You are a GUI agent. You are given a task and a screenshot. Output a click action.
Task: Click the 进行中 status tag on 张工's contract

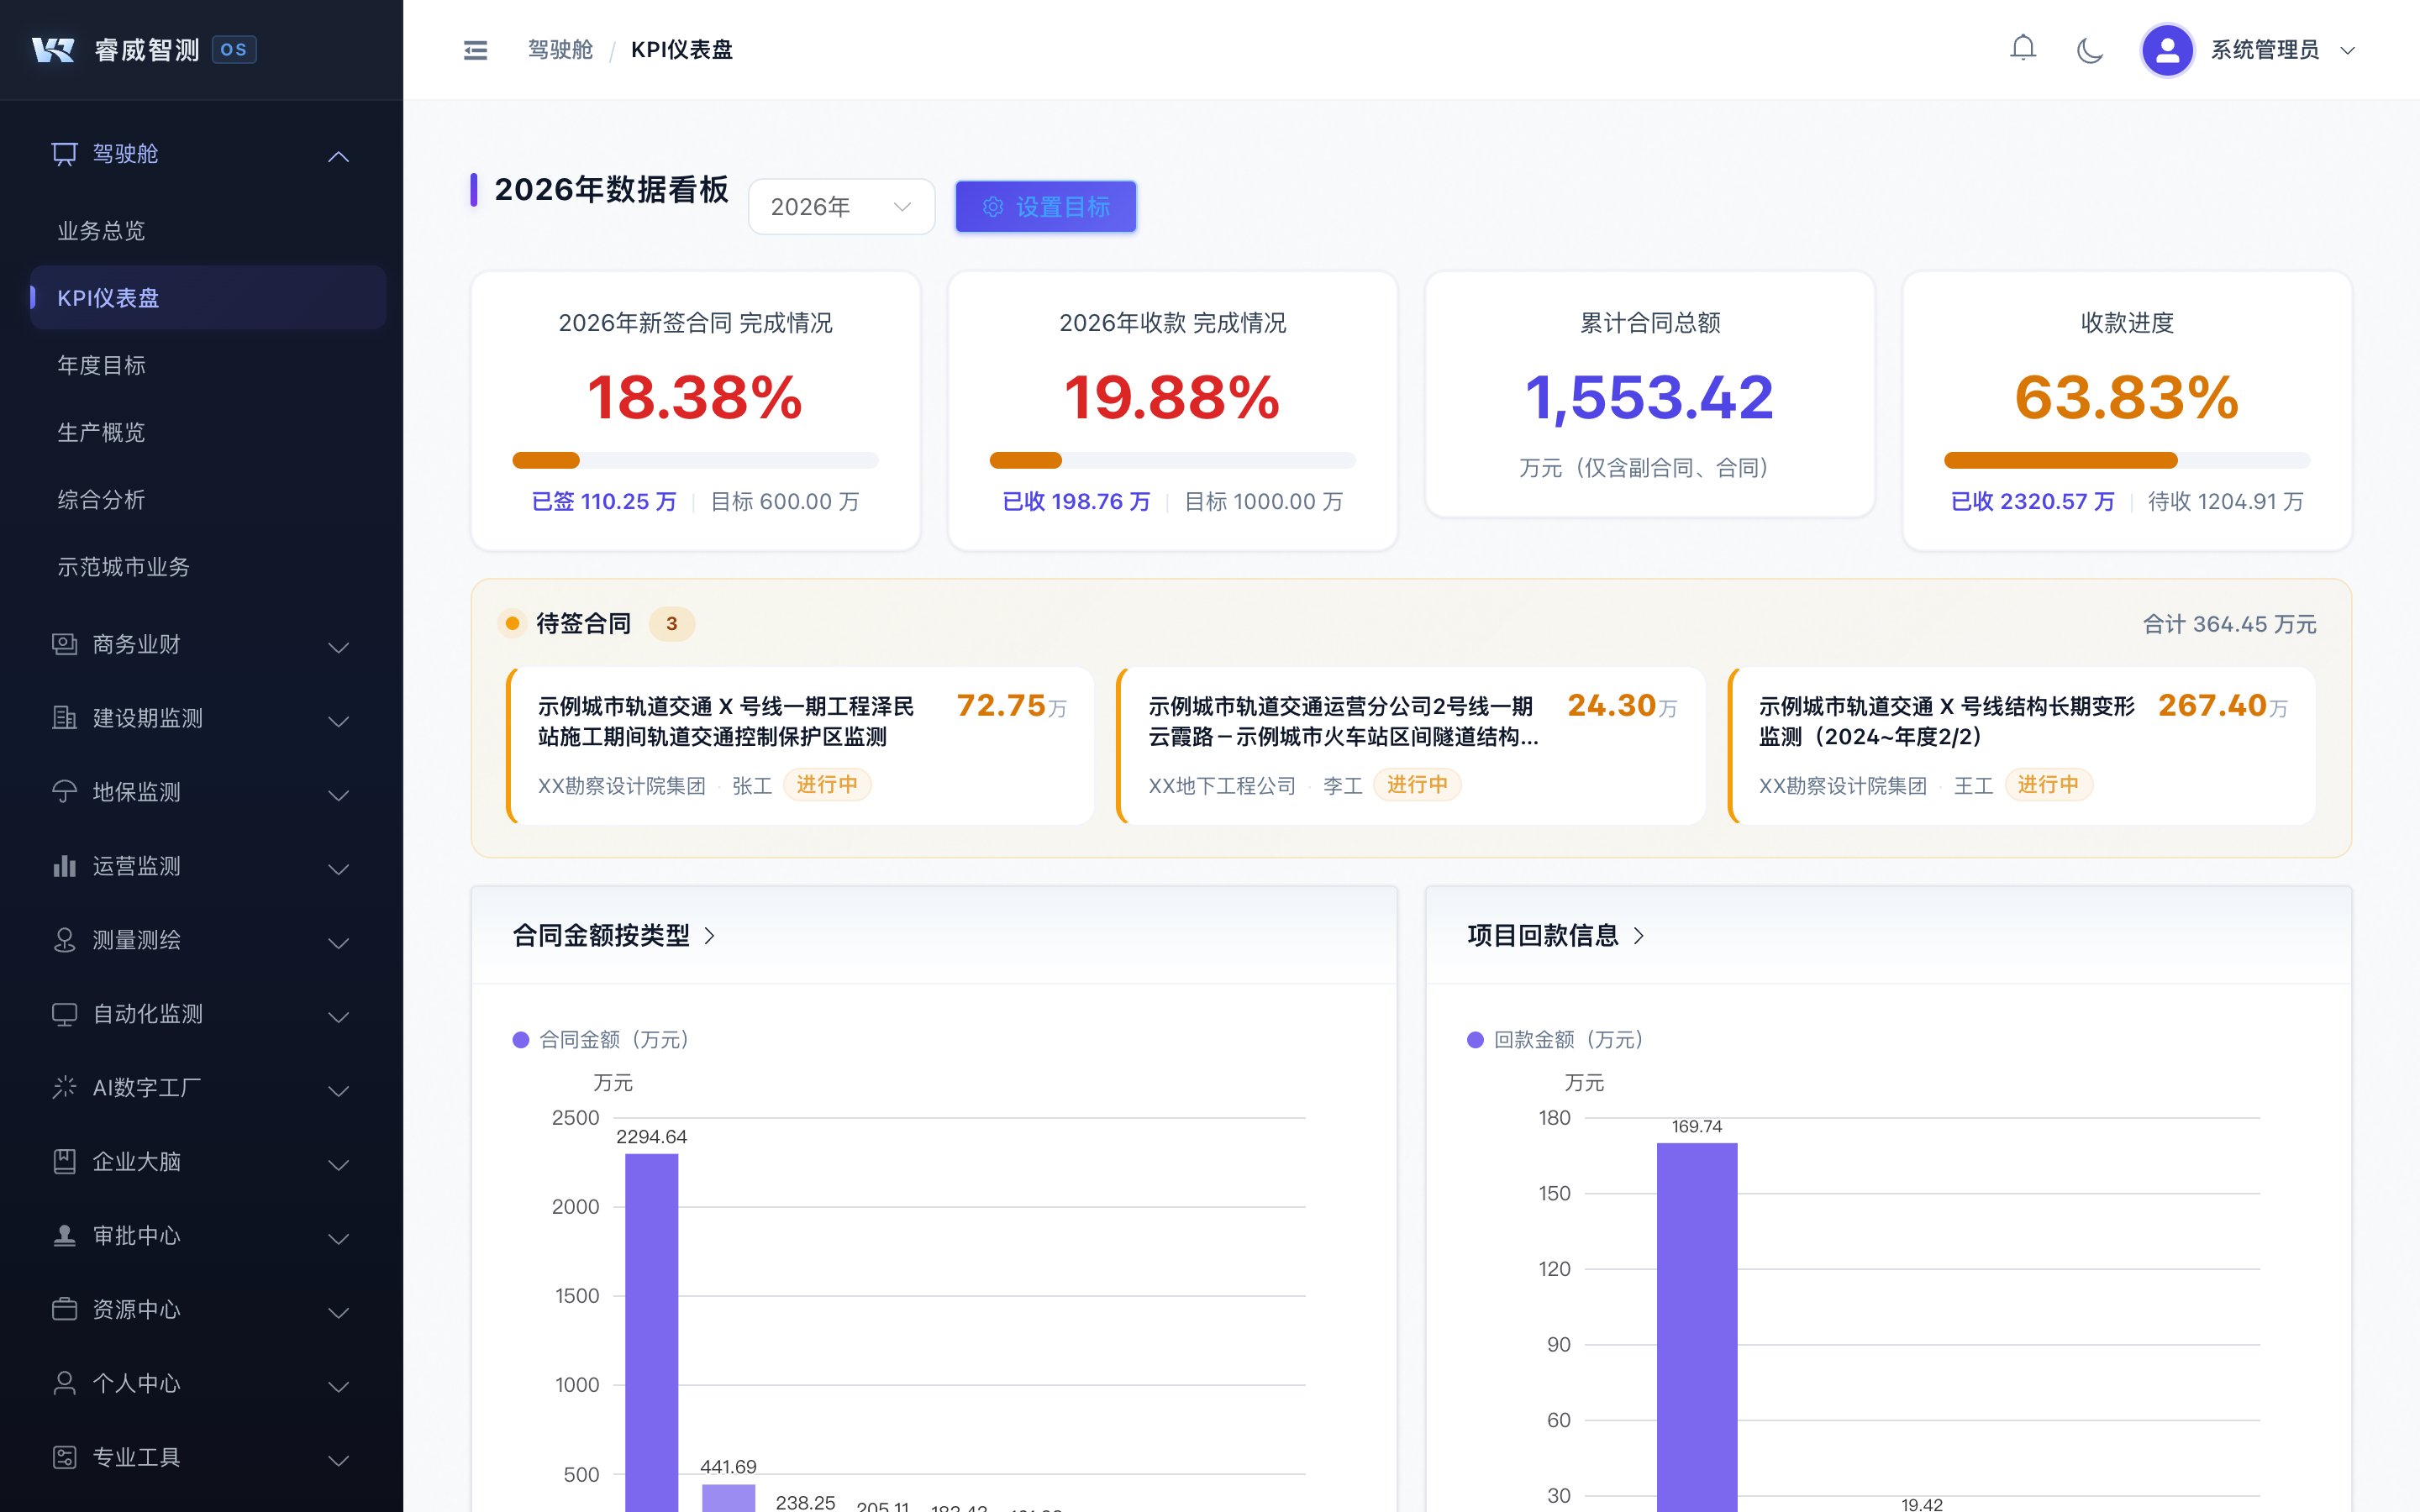click(x=827, y=785)
